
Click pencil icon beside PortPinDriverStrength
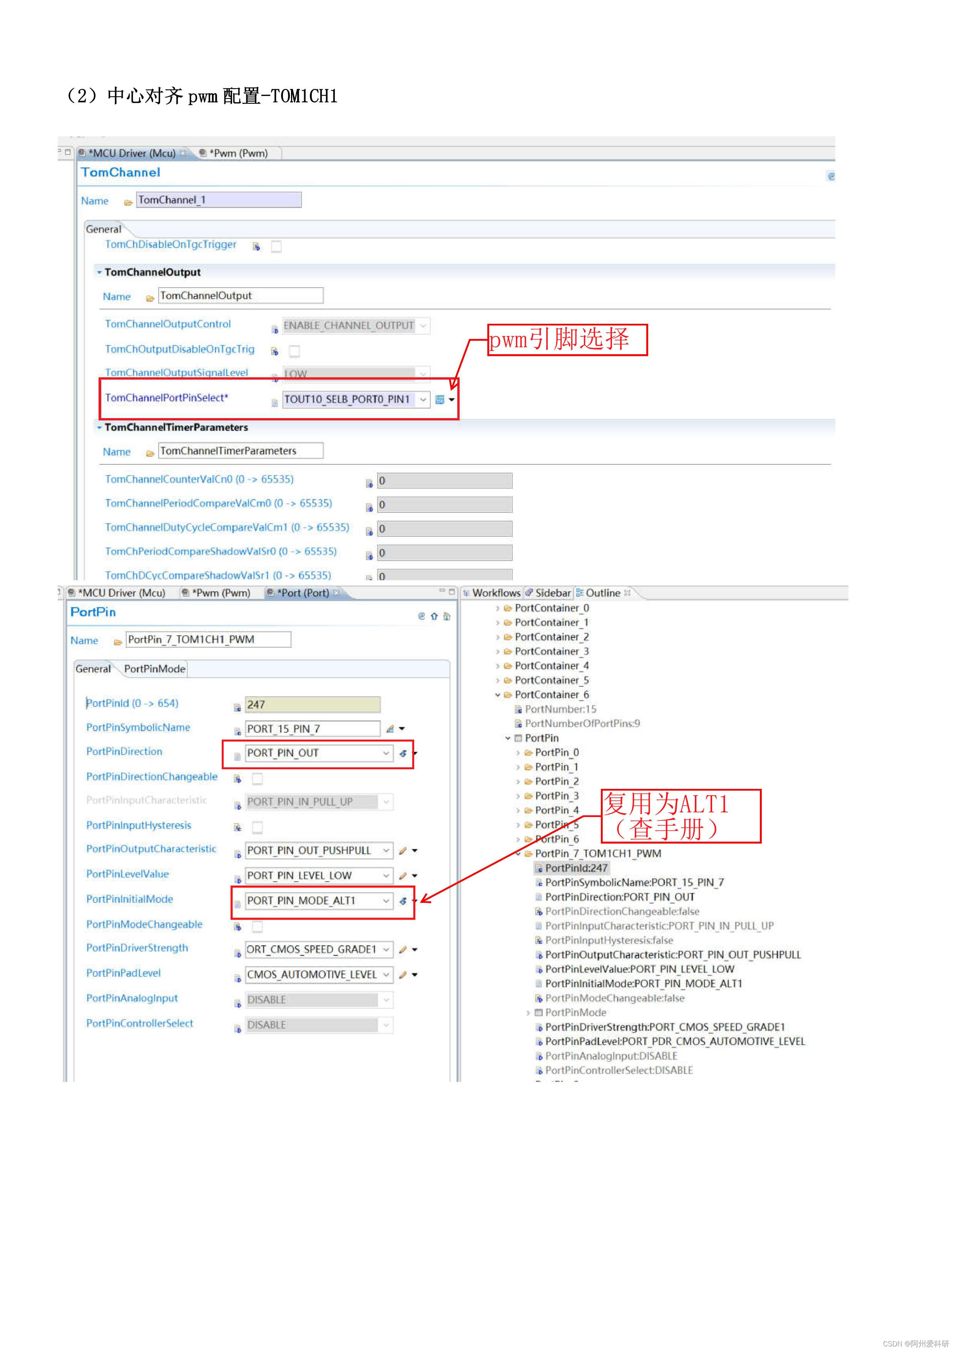[x=403, y=950]
